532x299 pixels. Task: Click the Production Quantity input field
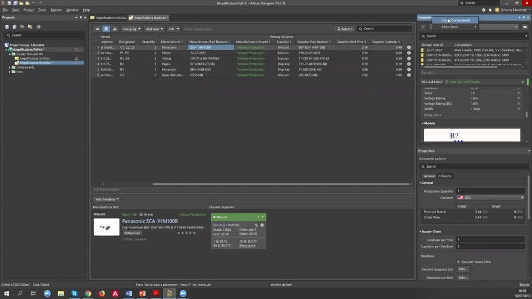490,191
